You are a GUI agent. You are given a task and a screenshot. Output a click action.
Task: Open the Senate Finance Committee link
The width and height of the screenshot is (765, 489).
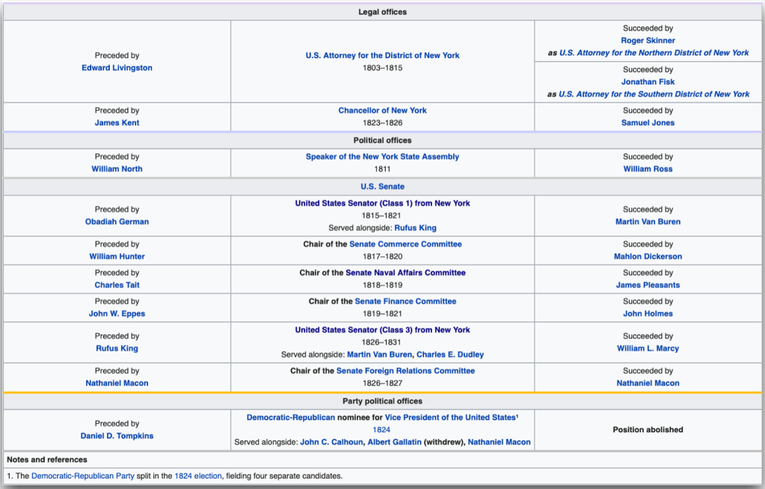coord(405,301)
